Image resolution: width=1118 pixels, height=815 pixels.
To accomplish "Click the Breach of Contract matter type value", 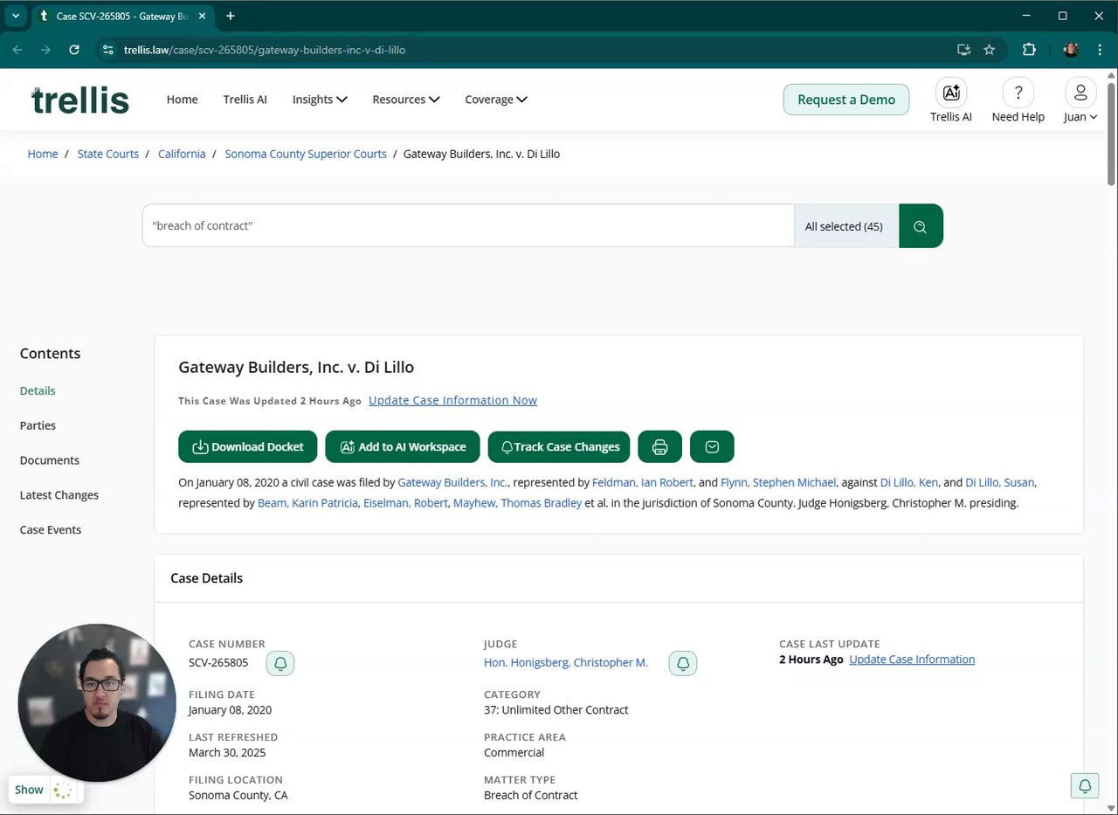I will [531, 796].
